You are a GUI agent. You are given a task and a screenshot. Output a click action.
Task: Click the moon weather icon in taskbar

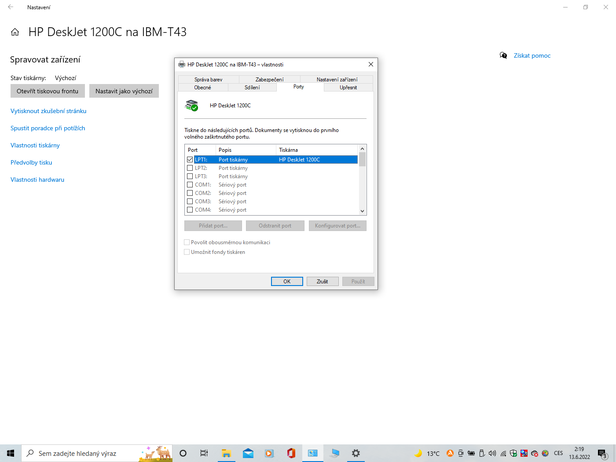coord(418,453)
